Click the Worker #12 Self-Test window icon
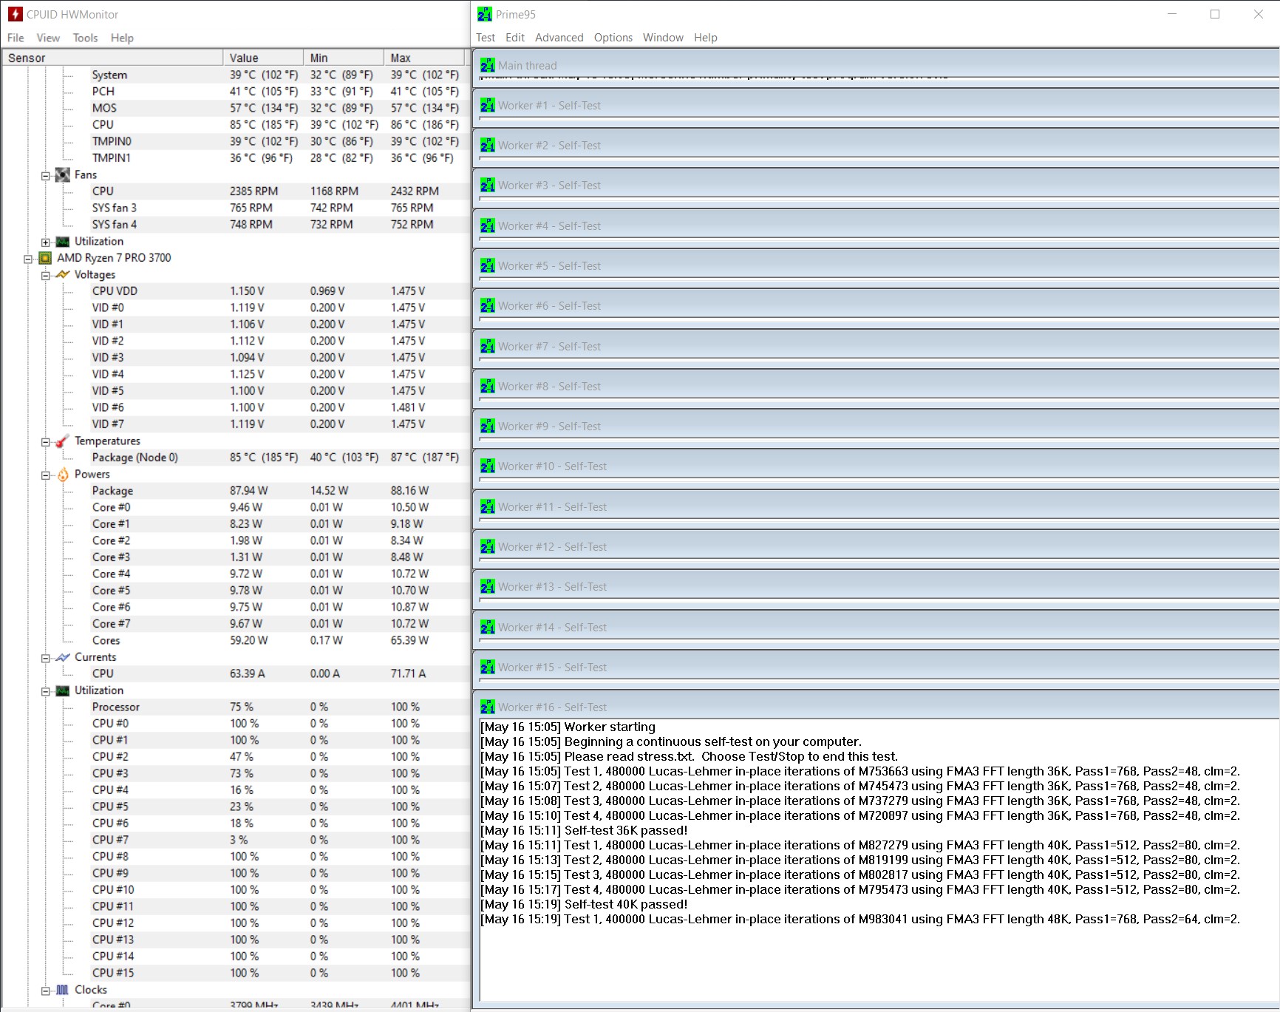Image resolution: width=1280 pixels, height=1012 pixels. pyautogui.click(x=488, y=547)
